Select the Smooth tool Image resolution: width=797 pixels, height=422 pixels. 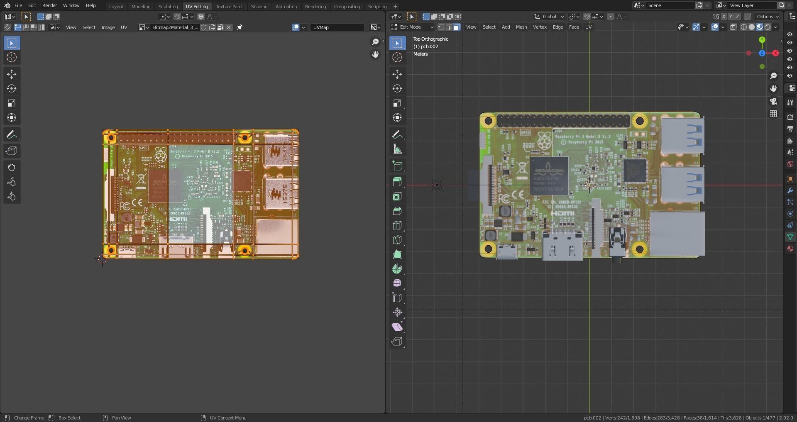397,283
